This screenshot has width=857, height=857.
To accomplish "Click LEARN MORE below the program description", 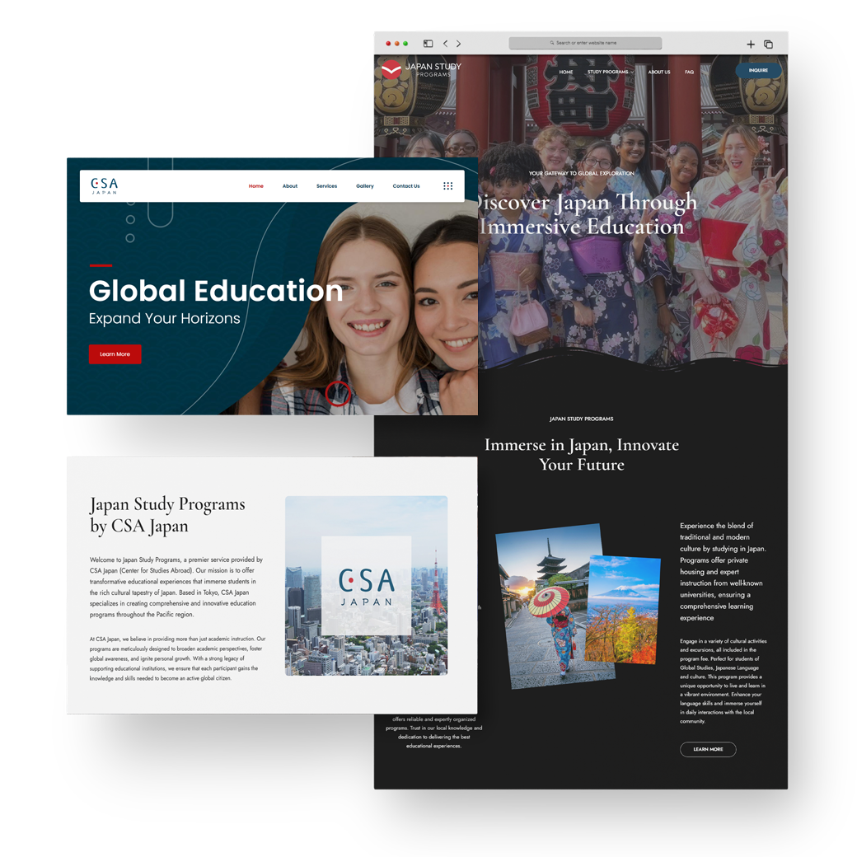I will tap(708, 749).
